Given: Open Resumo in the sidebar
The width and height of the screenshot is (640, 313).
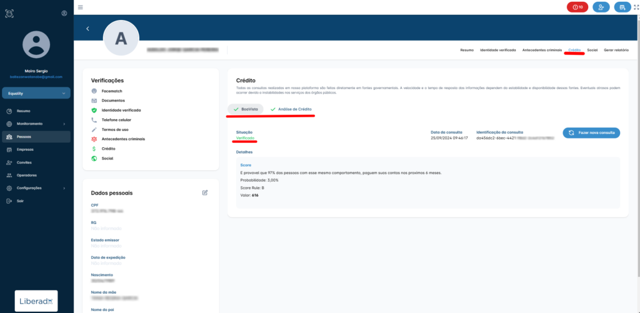Looking at the screenshot, I should (x=36, y=111).
